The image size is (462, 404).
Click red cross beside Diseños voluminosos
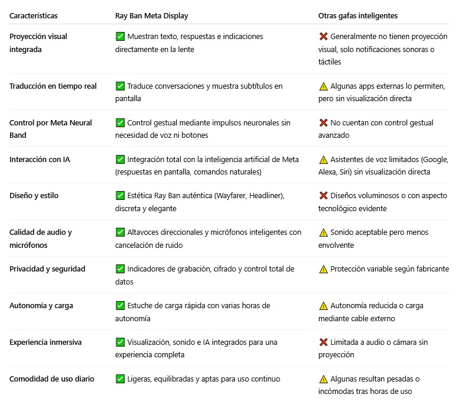pyautogui.click(x=323, y=195)
